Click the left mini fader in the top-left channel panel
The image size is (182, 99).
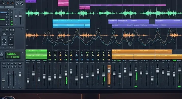tap(16, 16)
